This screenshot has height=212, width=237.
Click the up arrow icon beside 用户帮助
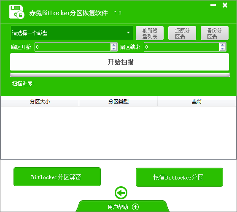tap(135, 207)
